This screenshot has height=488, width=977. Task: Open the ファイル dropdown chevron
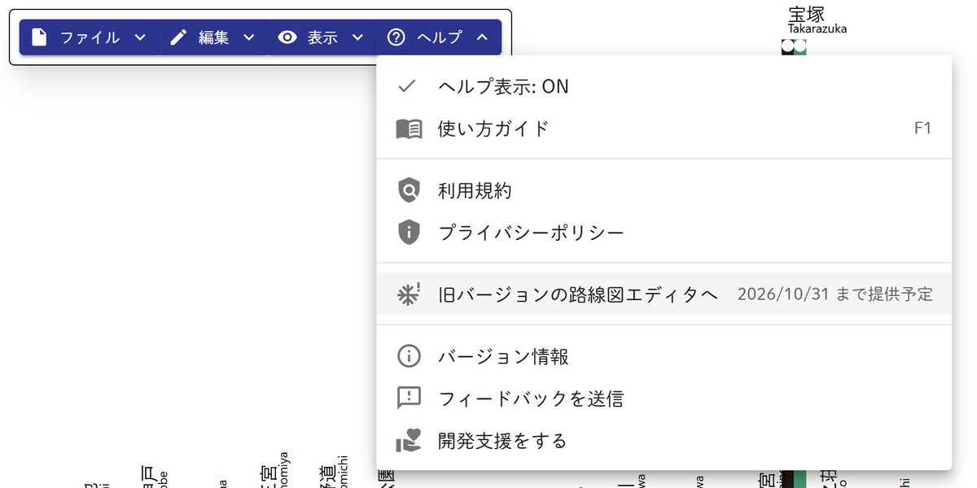[139, 37]
